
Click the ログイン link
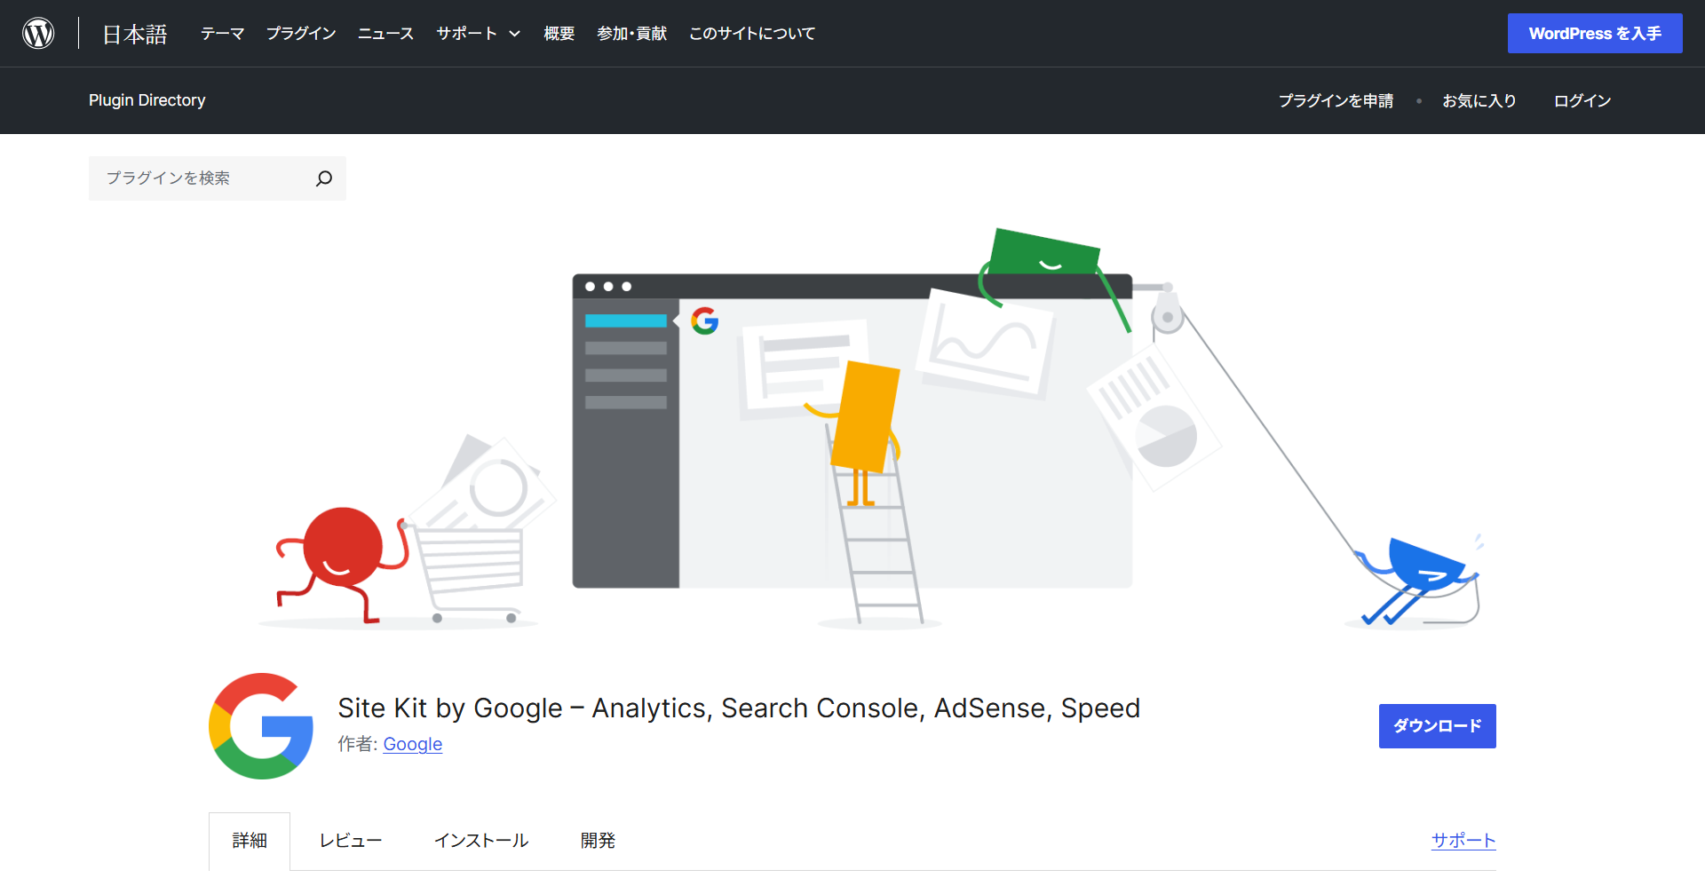click(1582, 101)
